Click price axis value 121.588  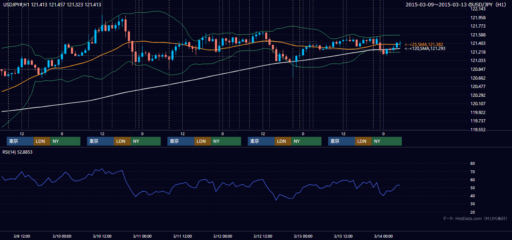(478, 35)
